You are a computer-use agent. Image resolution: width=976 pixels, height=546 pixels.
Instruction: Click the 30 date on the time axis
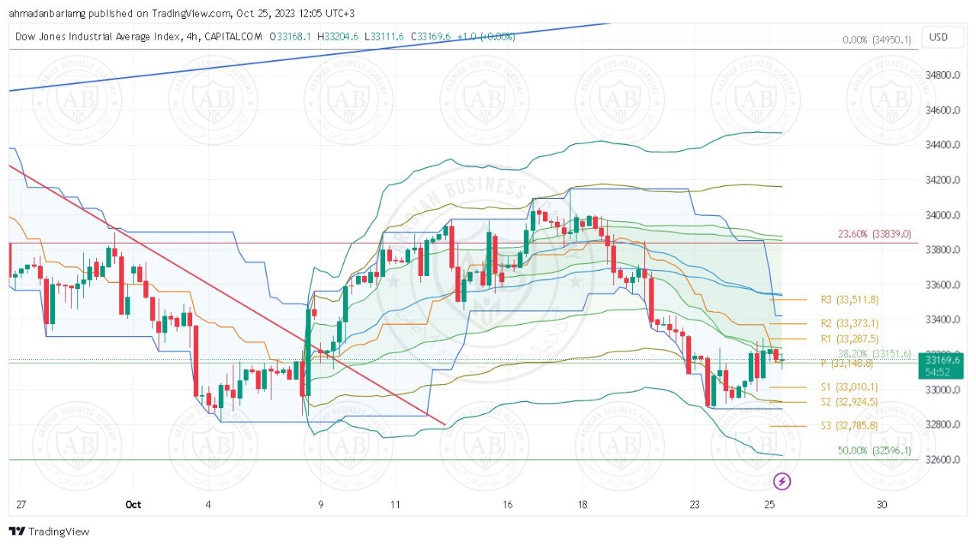[881, 504]
